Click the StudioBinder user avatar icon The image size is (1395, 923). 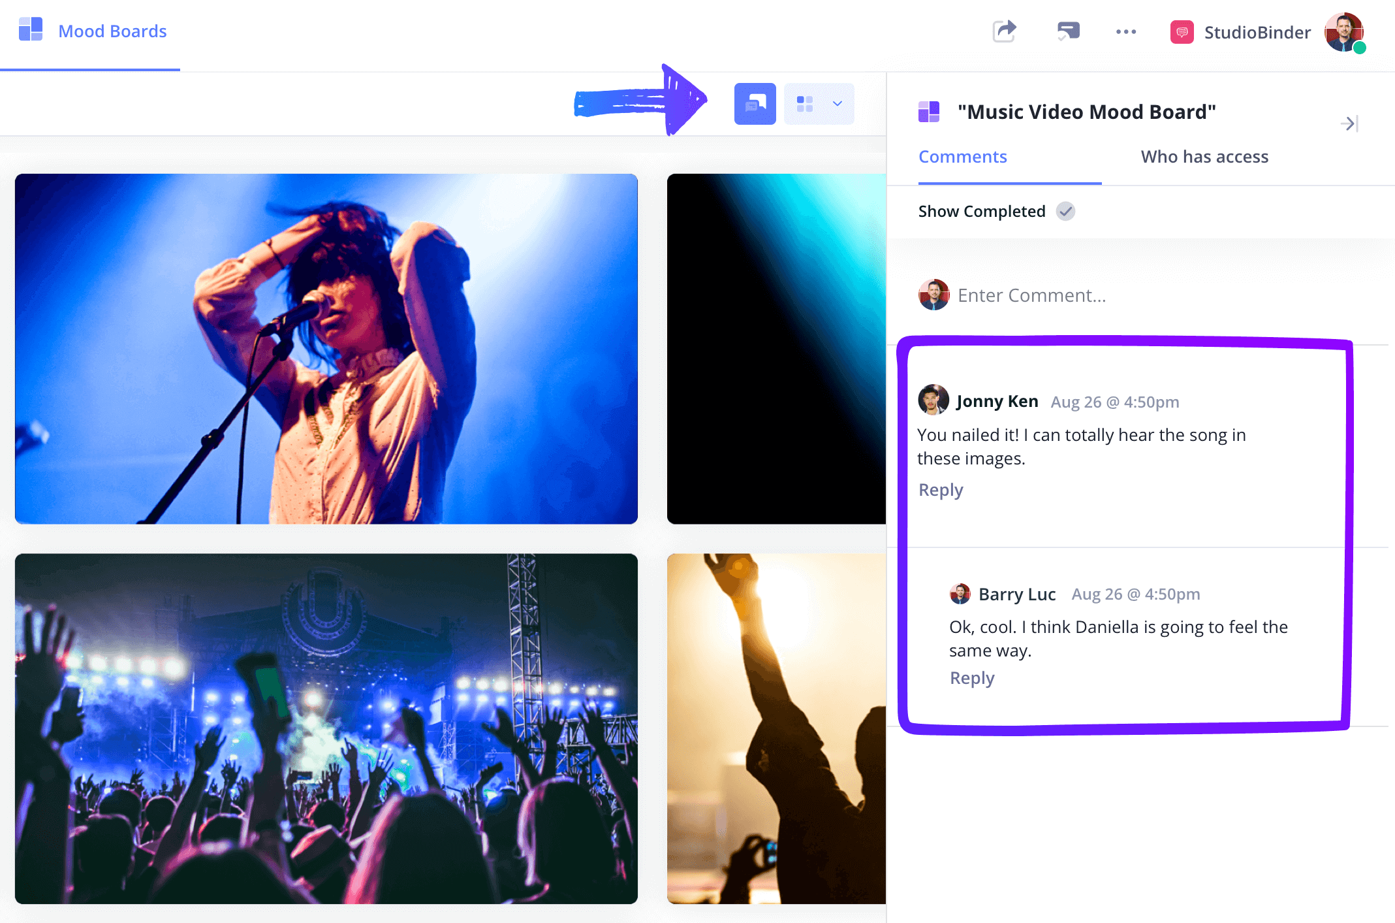pyautogui.click(x=1351, y=32)
